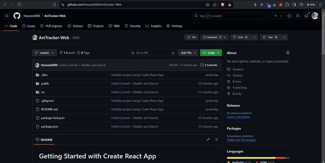Edit README using the pencil icon

208,140
